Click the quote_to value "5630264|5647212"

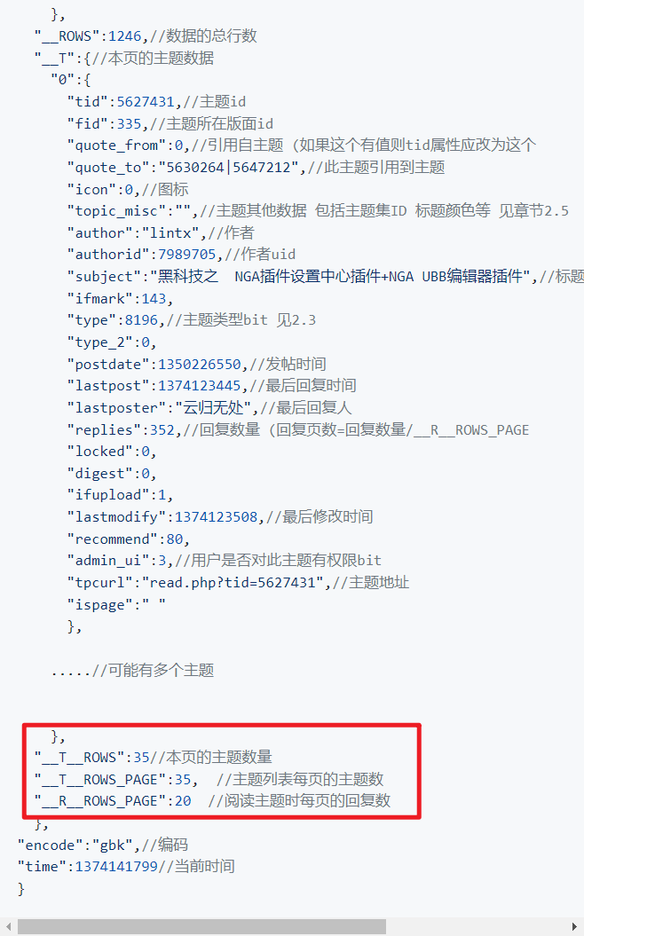228,168
